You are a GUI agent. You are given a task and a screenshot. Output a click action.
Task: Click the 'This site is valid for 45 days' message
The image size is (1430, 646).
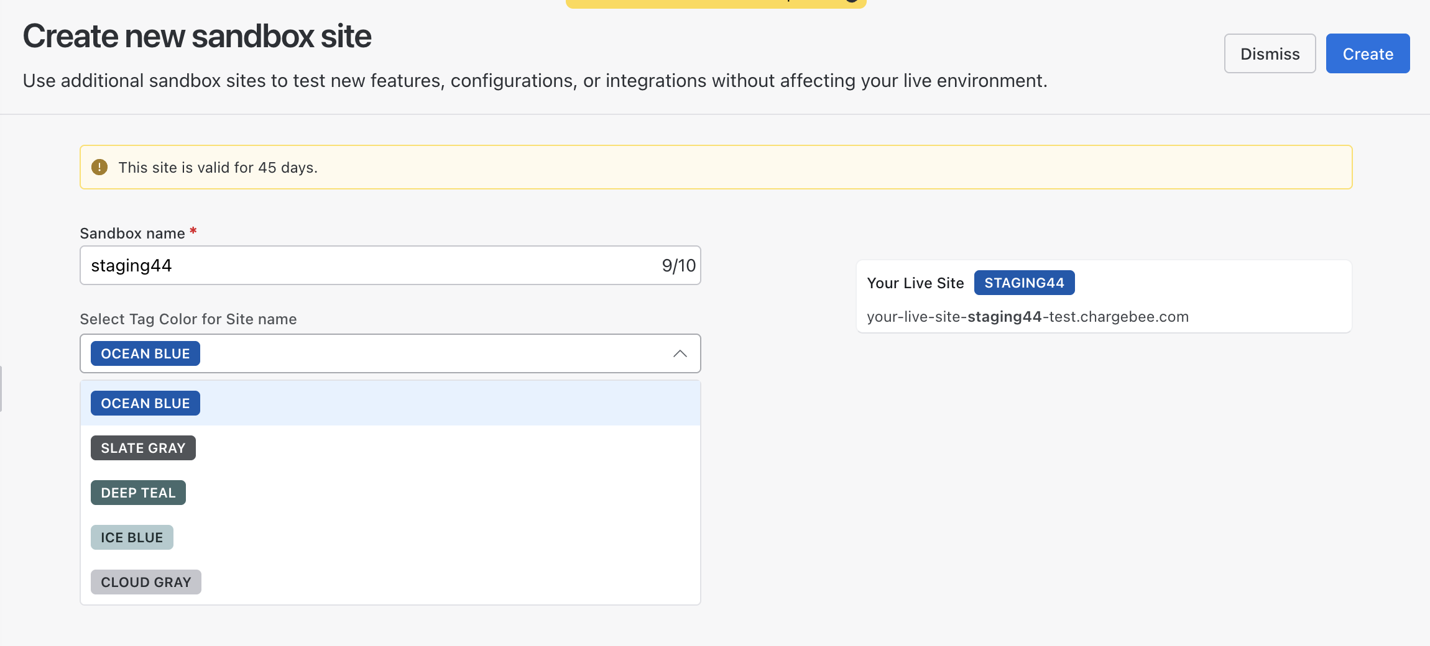218,168
